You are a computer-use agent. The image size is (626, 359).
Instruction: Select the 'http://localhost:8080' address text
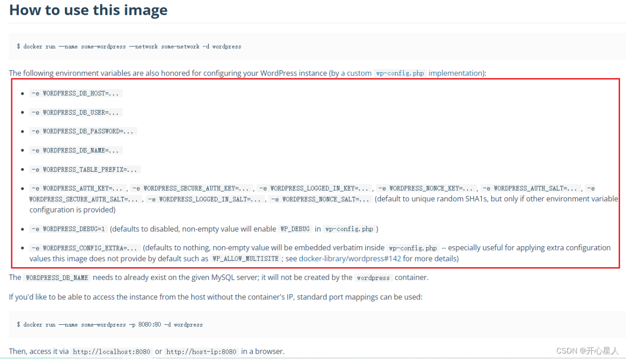pyautogui.click(x=112, y=352)
